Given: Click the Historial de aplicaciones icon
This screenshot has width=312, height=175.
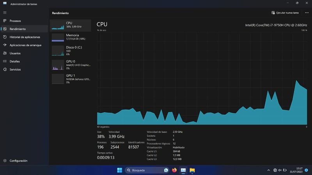Looking at the screenshot, I should 5,37.
